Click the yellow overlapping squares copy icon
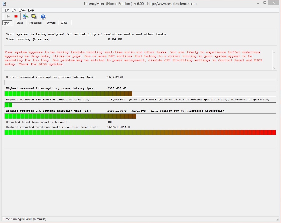 33,16
